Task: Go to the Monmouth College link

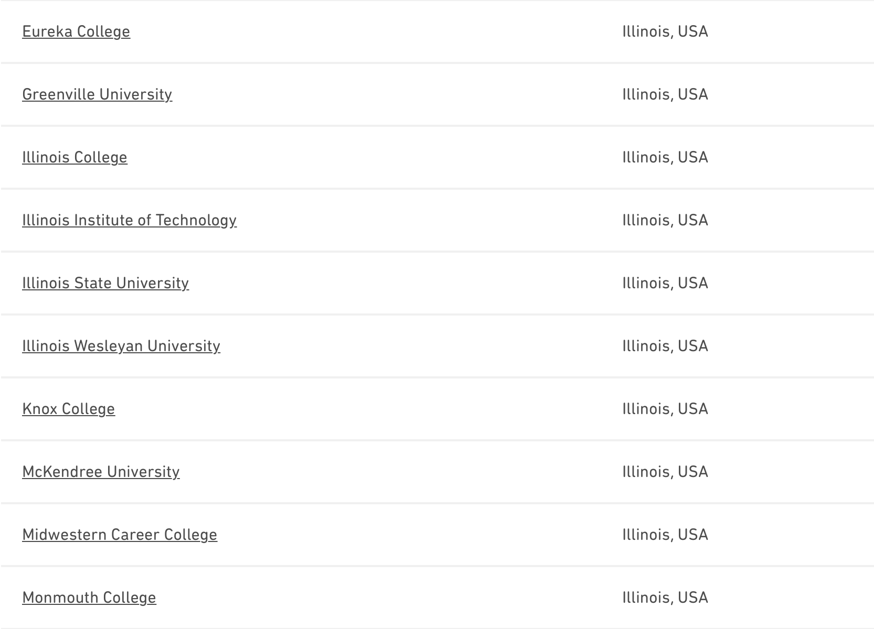Action: (89, 598)
